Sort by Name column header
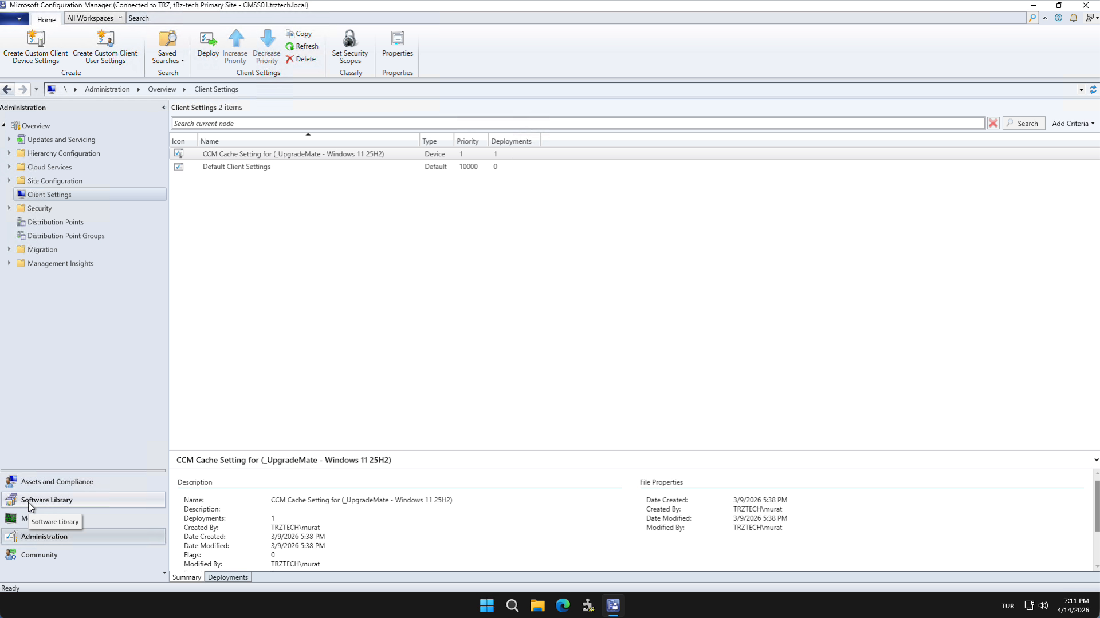 tap(308, 141)
